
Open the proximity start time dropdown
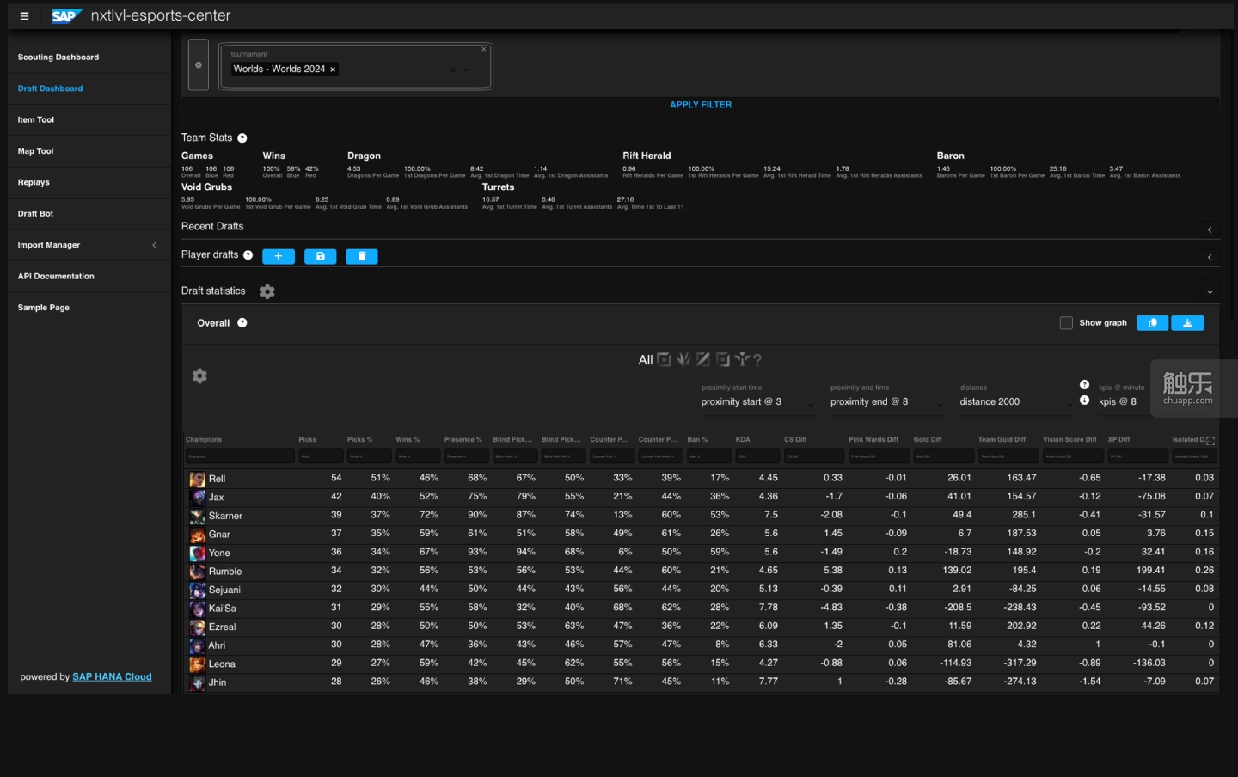coord(757,402)
